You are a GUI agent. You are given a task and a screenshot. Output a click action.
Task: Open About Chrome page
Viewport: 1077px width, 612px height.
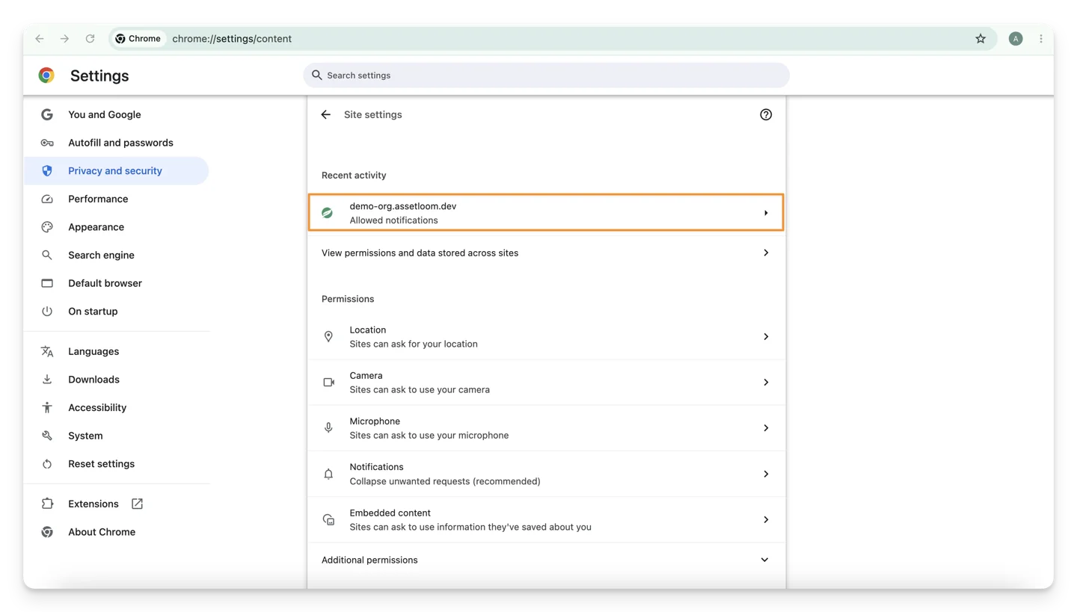click(117, 532)
